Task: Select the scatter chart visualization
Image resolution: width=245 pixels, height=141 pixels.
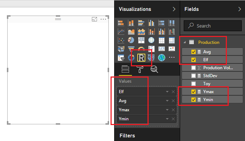Action: pyautogui.click(x=121, y=40)
